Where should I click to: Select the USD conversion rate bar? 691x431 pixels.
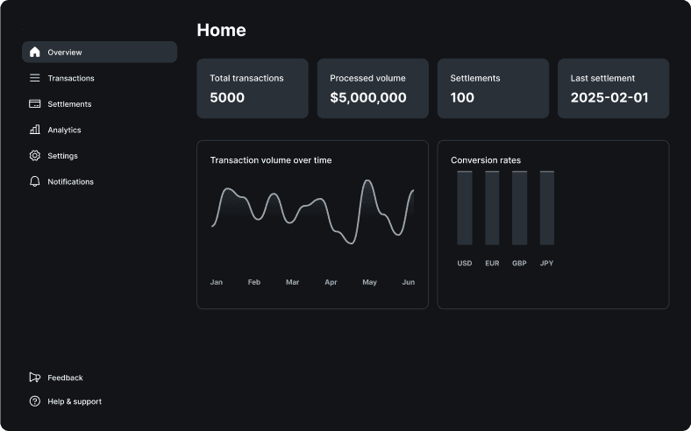[465, 208]
